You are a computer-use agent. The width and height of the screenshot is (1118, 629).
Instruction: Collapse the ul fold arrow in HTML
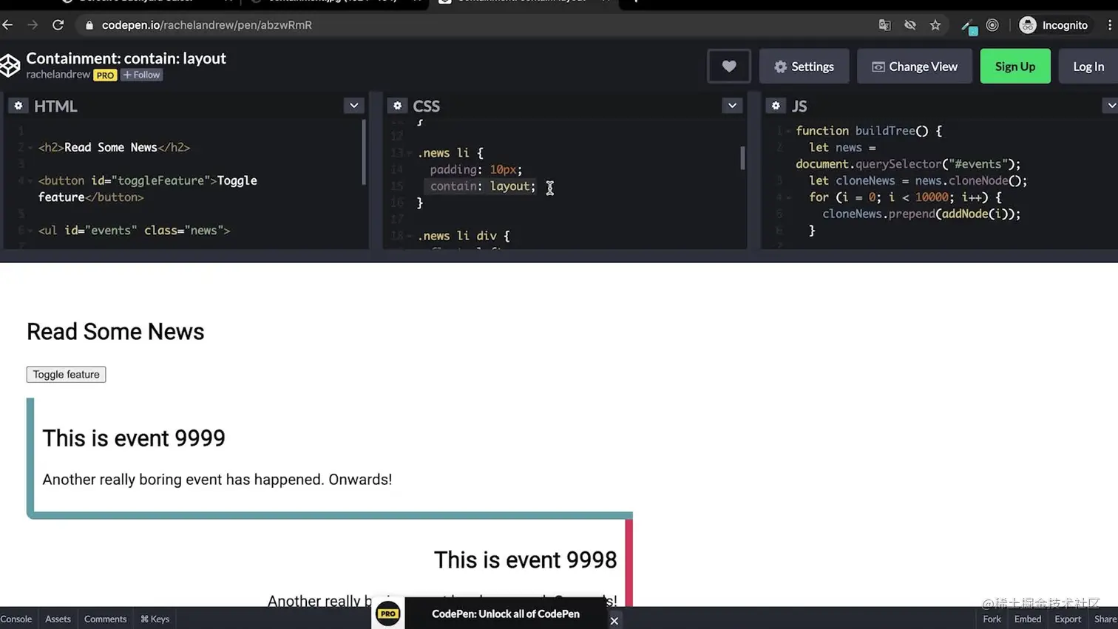pyautogui.click(x=30, y=230)
